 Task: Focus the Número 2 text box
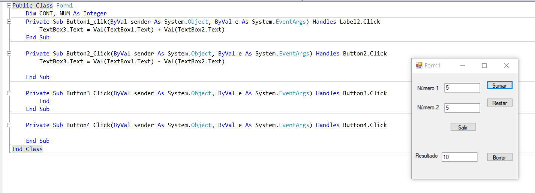point(462,108)
